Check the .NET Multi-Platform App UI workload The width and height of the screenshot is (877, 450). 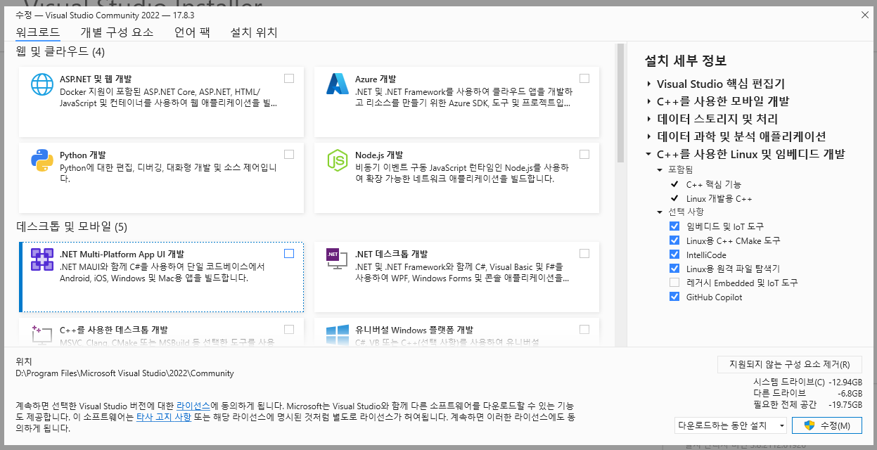click(x=289, y=254)
